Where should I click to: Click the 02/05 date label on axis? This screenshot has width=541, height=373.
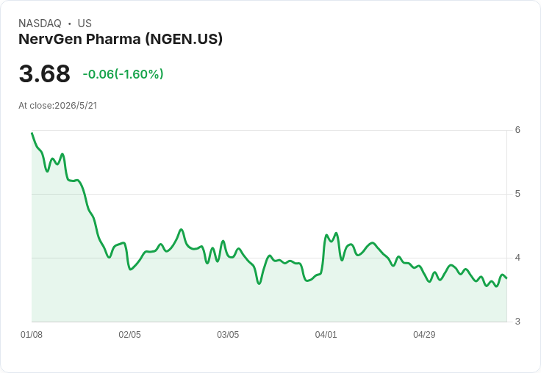tap(129, 334)
